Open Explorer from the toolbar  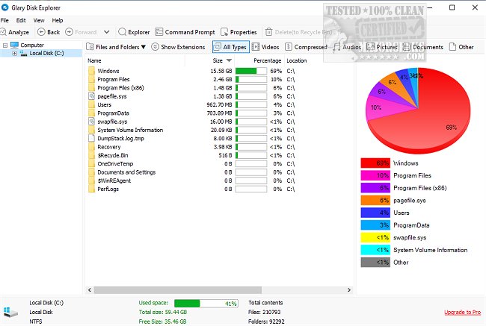(x=134, y=32)
